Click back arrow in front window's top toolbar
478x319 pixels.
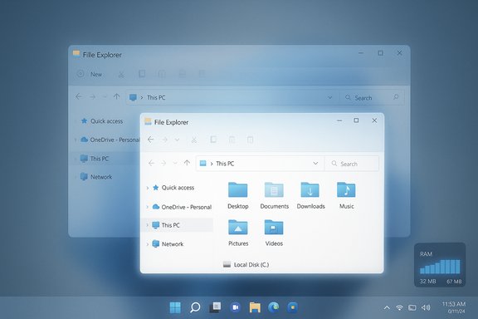click(x=150, y=140)
